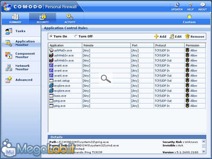Select Application Monitor in the sidebar
Viewport: 212px width, 159px height.
[21, 43]
